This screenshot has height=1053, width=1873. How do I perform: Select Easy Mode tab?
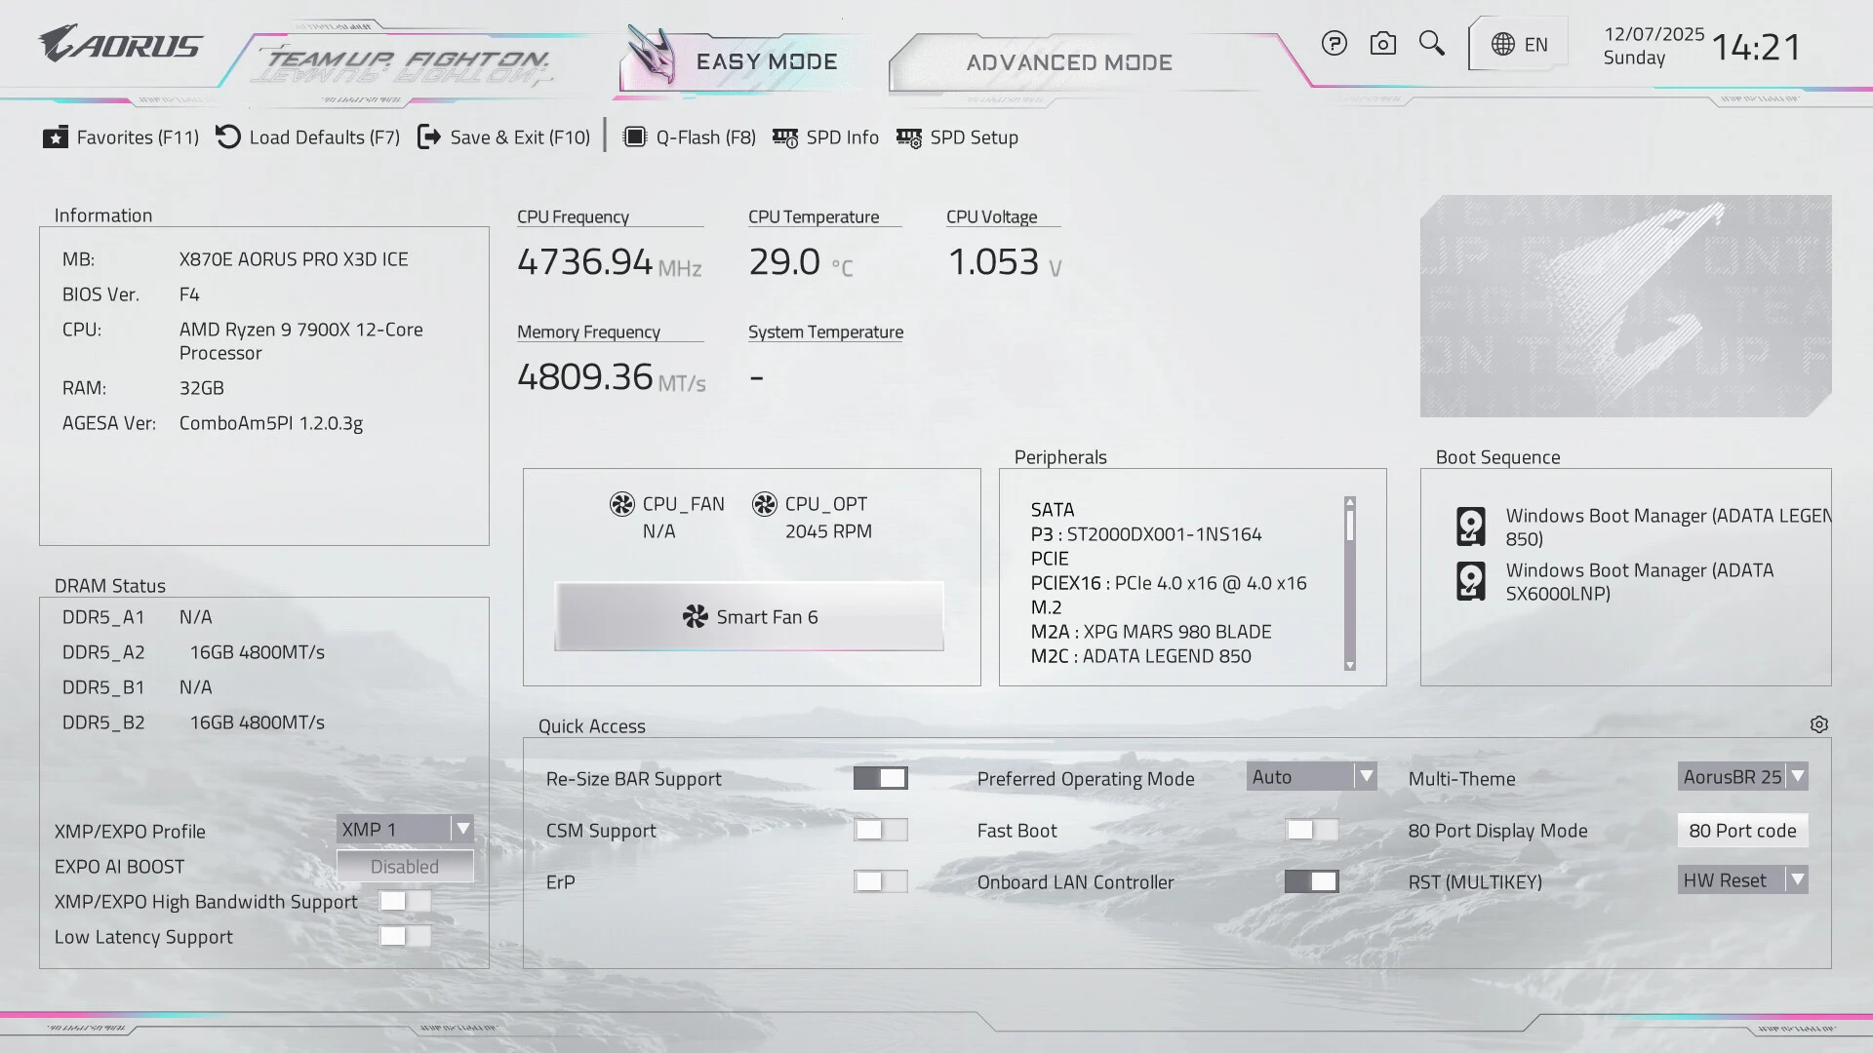pos(766,62)
